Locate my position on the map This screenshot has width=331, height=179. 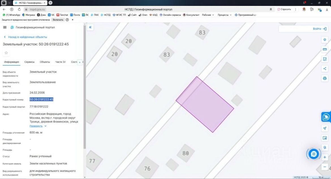coord(325,128)
